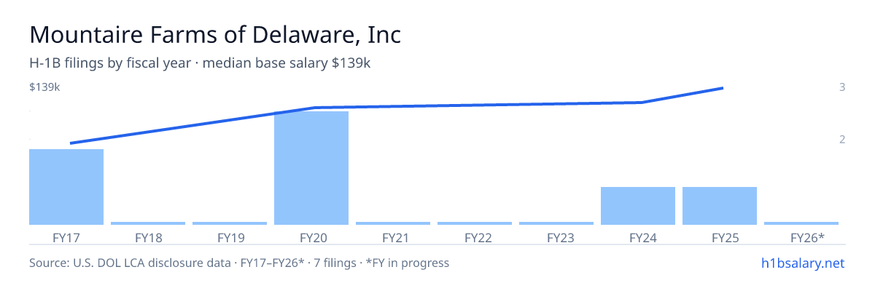Click the salary line endpoint above FY25
Screen dimensions: 875x291
coord(722,88)
